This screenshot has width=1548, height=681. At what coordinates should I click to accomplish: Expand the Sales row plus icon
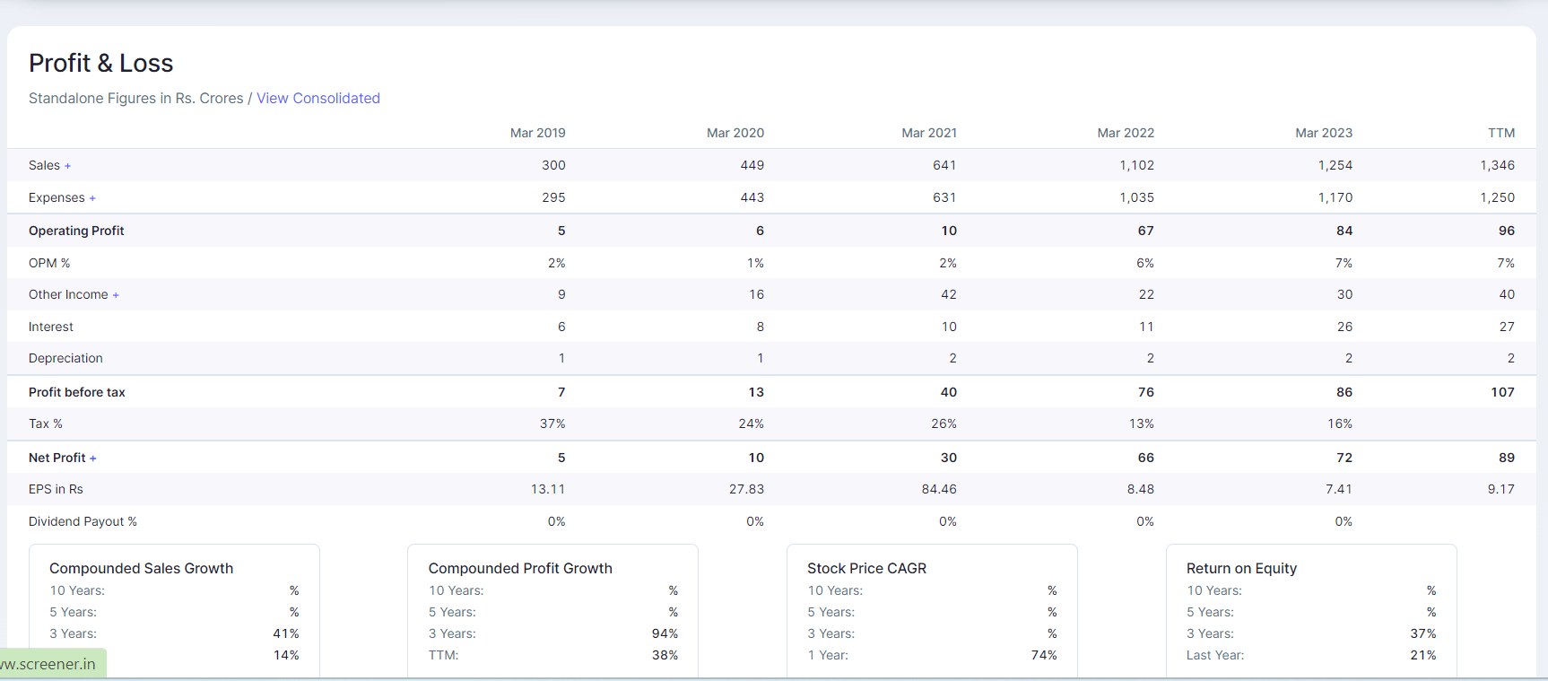[67, 166]
